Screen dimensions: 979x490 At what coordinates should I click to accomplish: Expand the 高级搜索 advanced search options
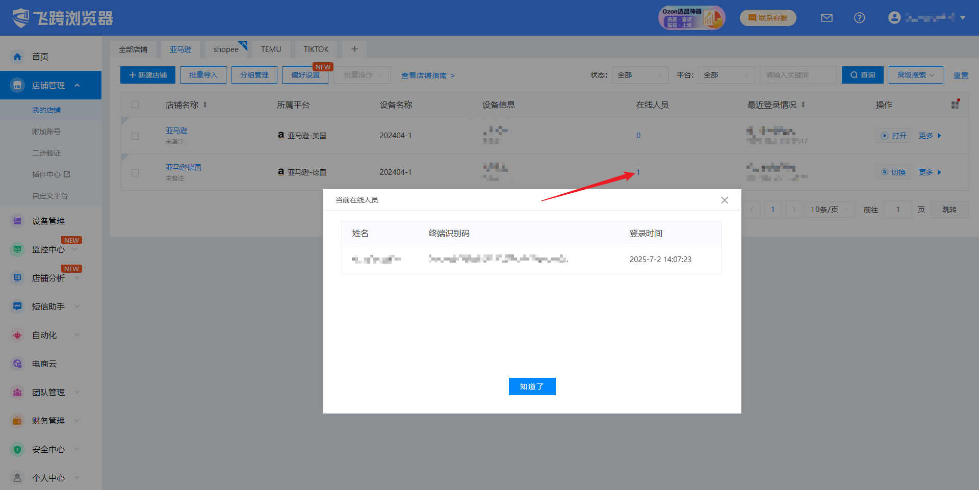click(x=915, y=75)
